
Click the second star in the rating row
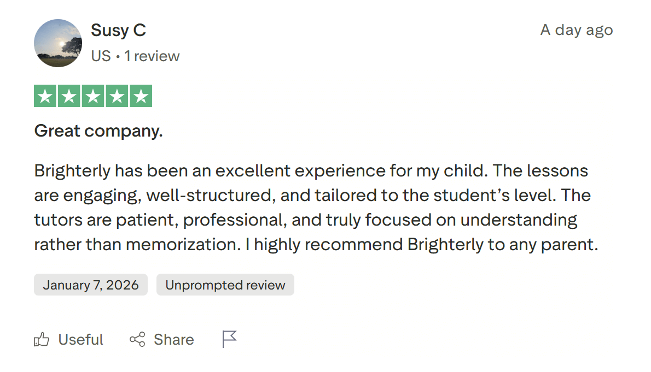[69, 95]
